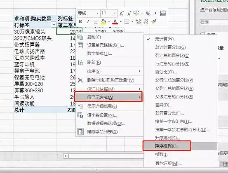The height and width of the screenshot is (173, 228).
Task: Select 指数(I) option
Action: (181, 154)
